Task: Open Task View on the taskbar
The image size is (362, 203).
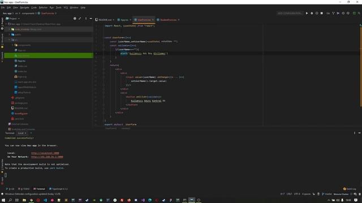Action: pyautogui.click(x=17, y=200)
